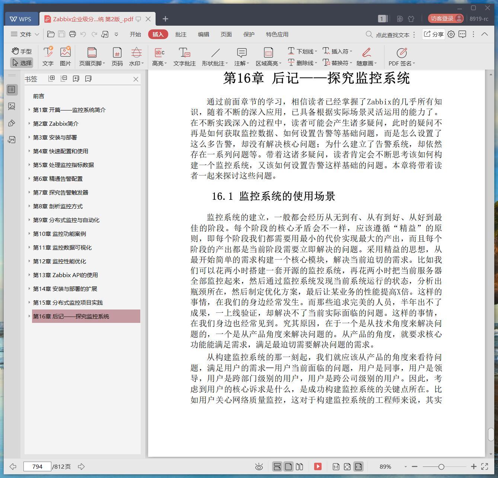
Task: Jump to 第12章 监控性能优化
Action: pyautogui.click(x=59, y=261)
